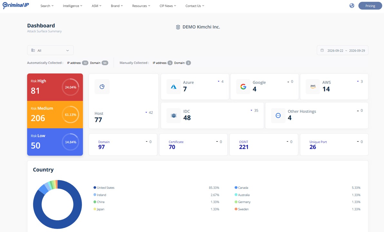Image resolution: width=384 pixels, height=232 pixels.
Task: Open the OSINT 221 card
Action: pyautogui.click(x=264, y=145)
